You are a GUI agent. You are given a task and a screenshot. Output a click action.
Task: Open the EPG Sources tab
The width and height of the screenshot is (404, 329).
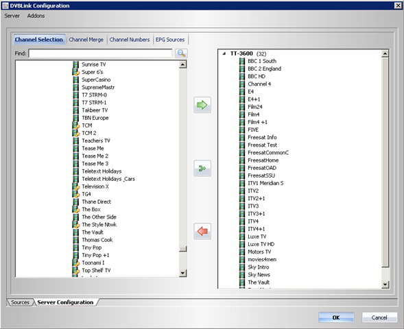point(170,40)
